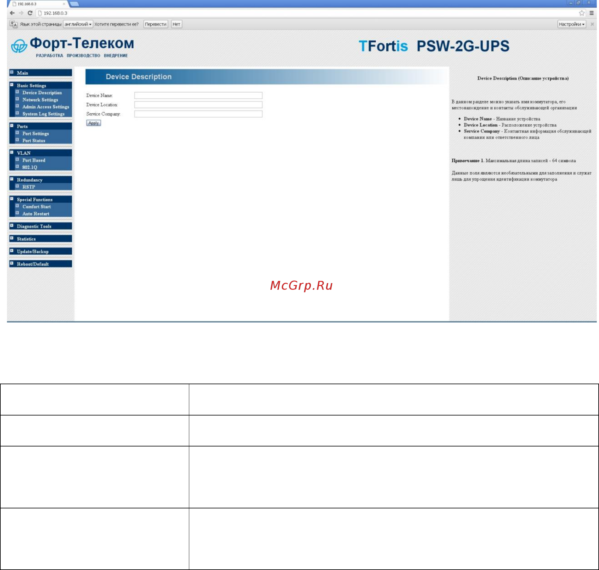Open 802.1Q VLAN page
The image size is (599, 570).
(30, 167)
